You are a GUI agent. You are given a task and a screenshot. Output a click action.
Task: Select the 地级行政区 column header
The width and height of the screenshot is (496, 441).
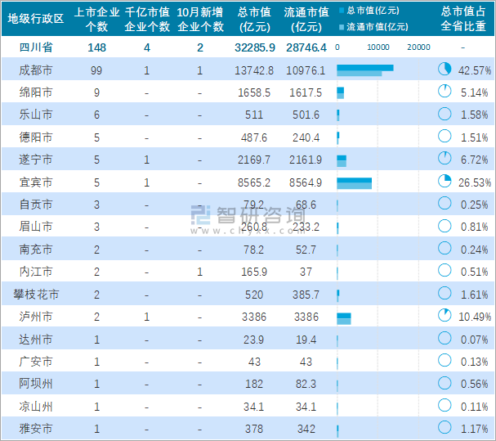36,19
